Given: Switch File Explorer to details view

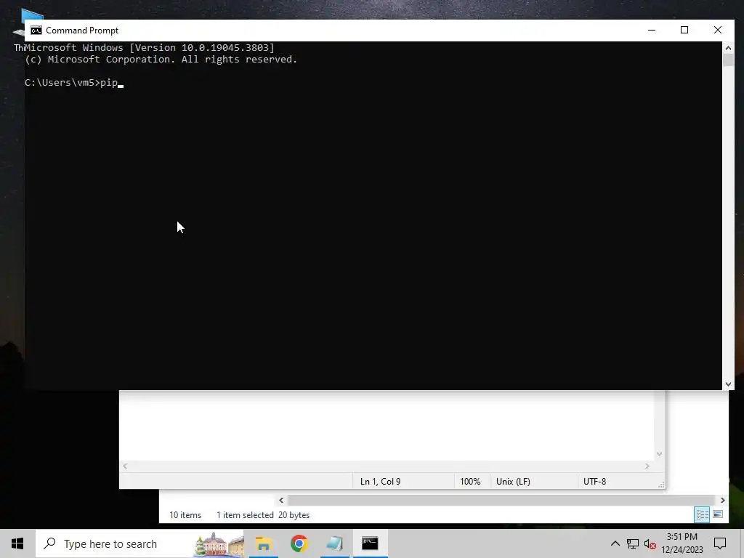Looking at the screenshot, I should 703,515.
